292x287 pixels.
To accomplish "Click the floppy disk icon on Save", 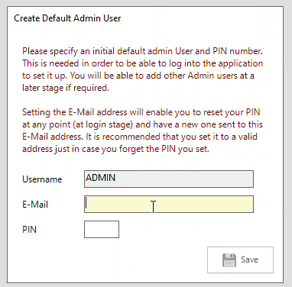I will 229,260.
